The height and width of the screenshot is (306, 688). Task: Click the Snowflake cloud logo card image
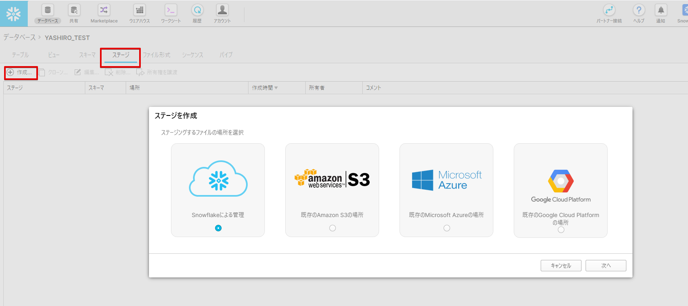pyautogui.click(x=218, y=178)
